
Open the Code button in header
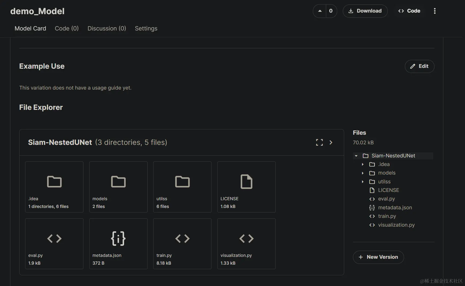click(x=409, y=11)
